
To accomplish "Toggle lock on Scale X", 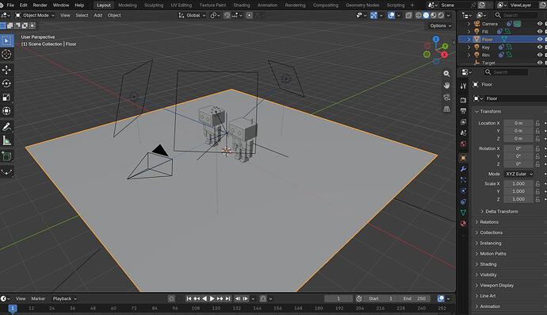I will (x=537, y=184).
